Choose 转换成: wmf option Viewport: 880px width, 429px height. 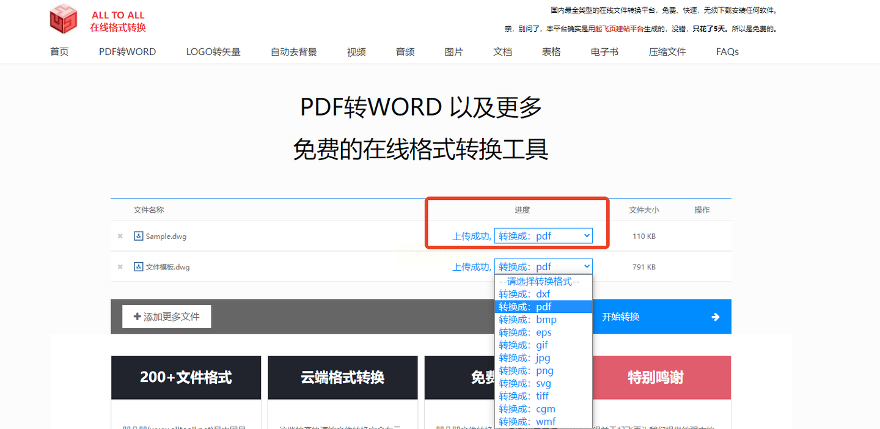543,422
